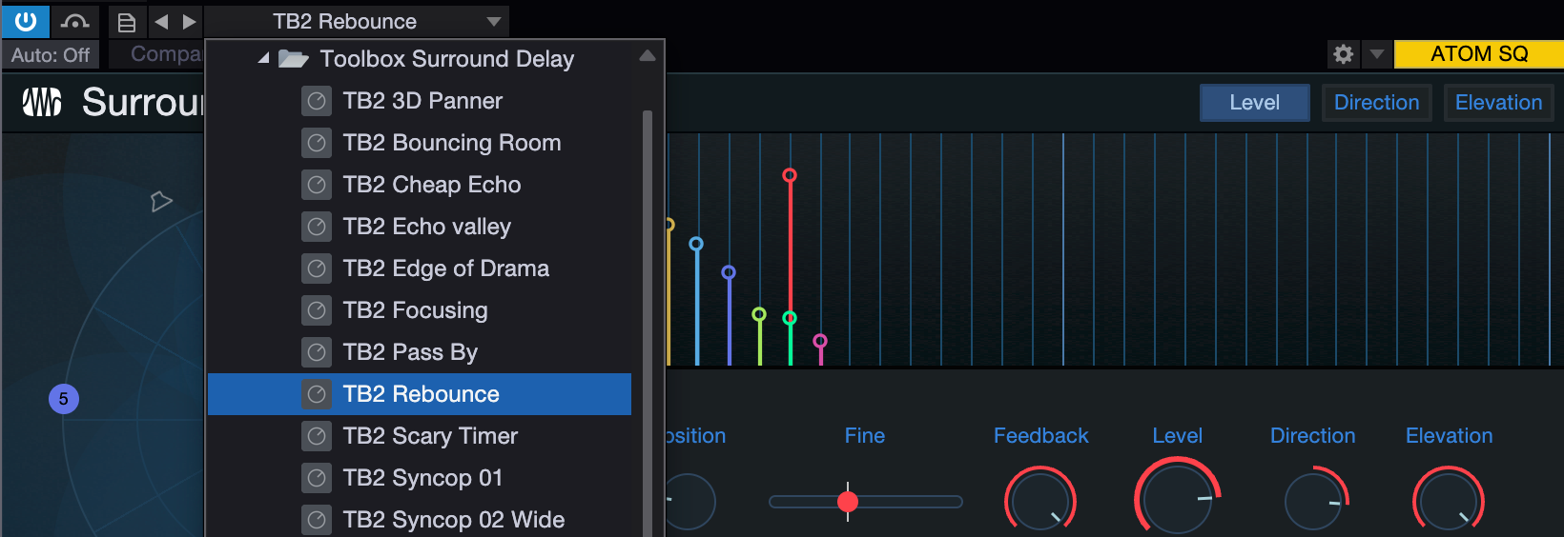Image resolution: width=1564 pixels, height=537 pixels.
Task: Go to previous preset arrow
Action: [161, 21]
